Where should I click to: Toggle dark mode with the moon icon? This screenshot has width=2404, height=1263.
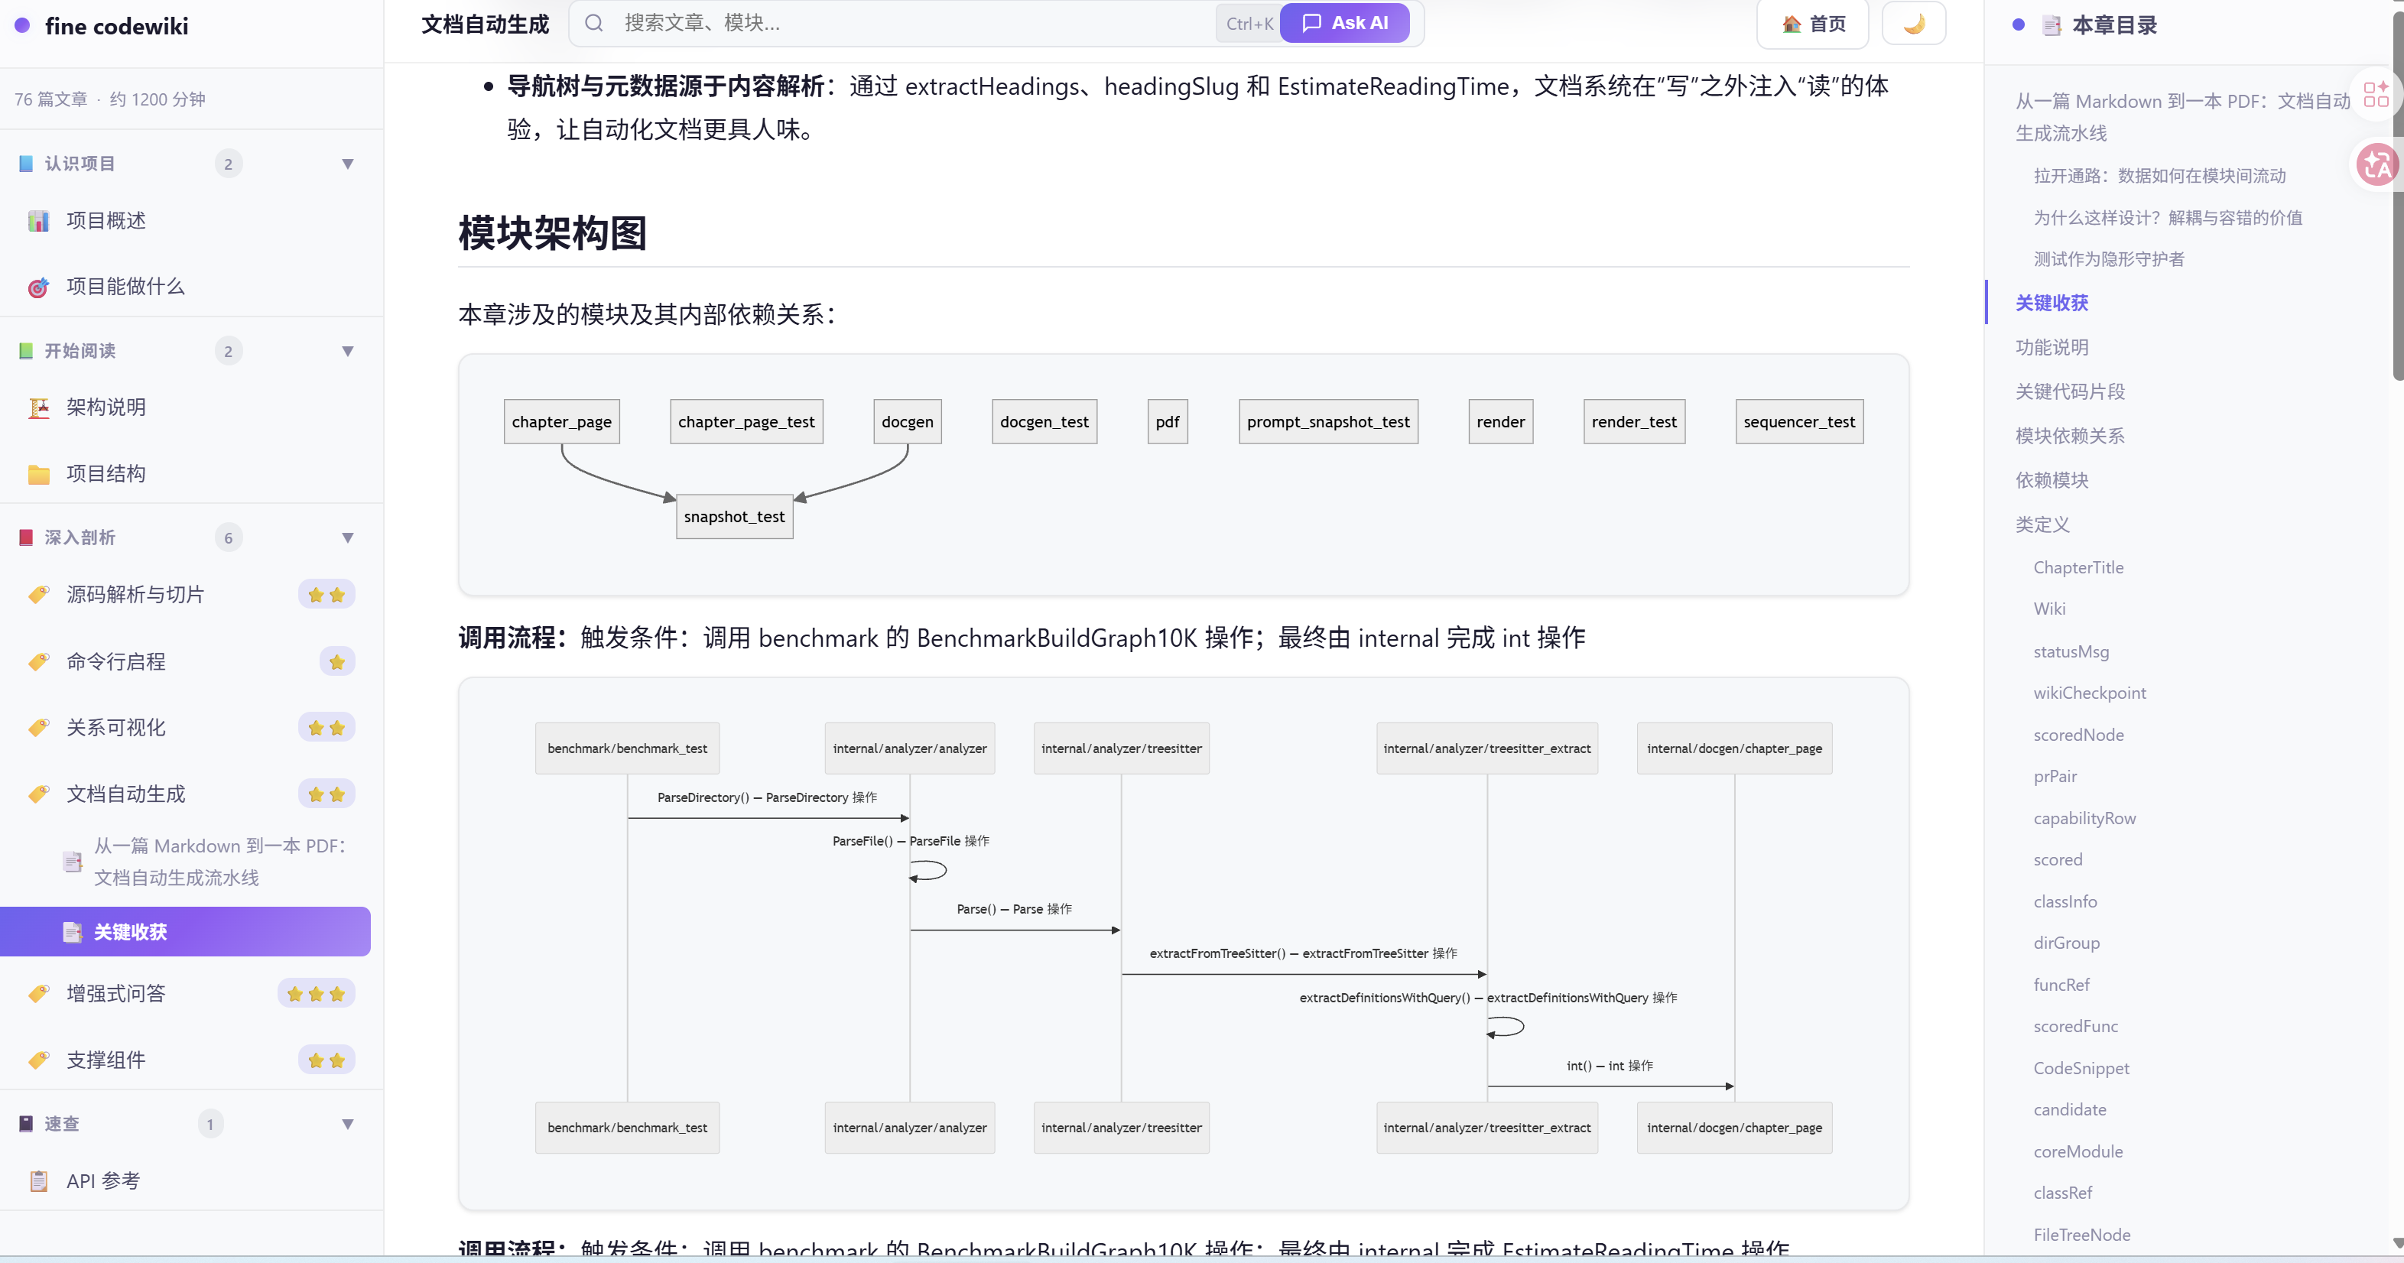1913,24
